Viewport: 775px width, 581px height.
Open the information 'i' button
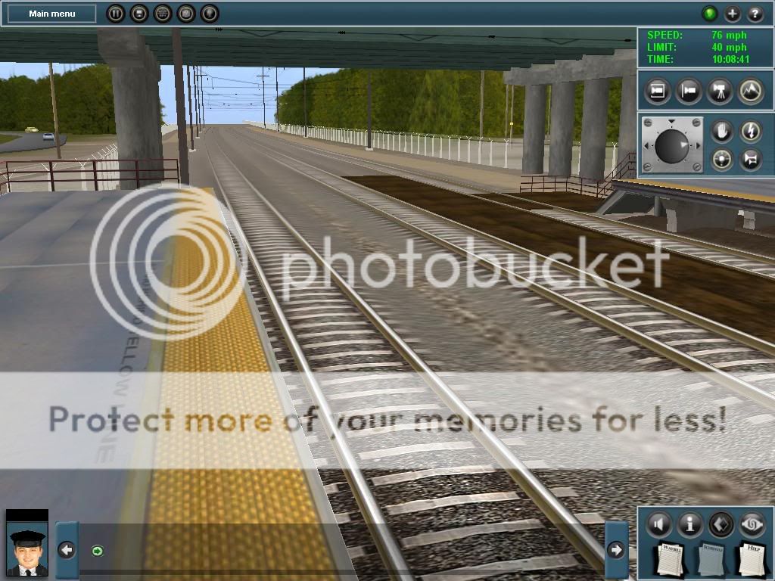tap(689, 524)
